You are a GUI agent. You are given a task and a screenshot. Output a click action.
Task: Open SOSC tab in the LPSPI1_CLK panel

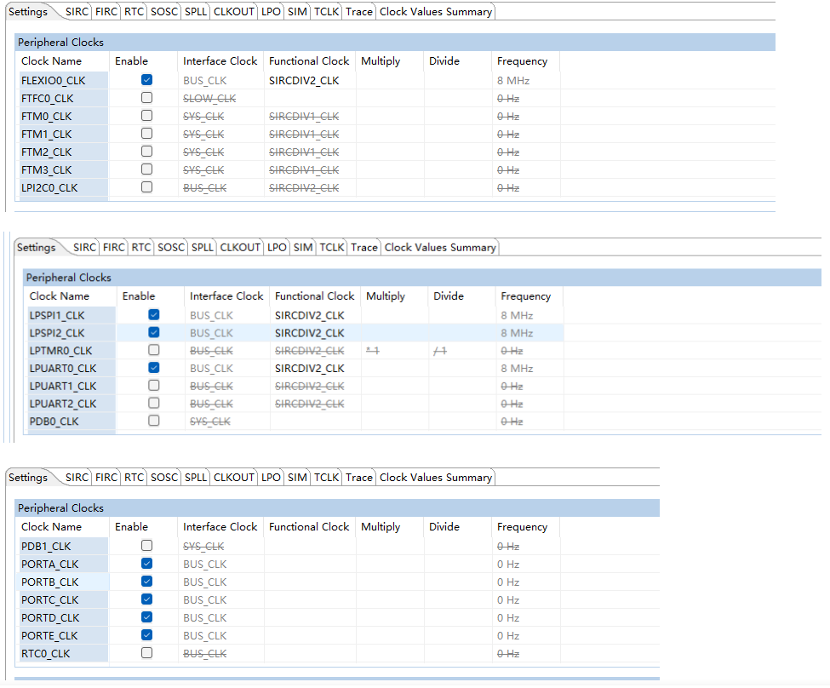click(x=171, y=247)
